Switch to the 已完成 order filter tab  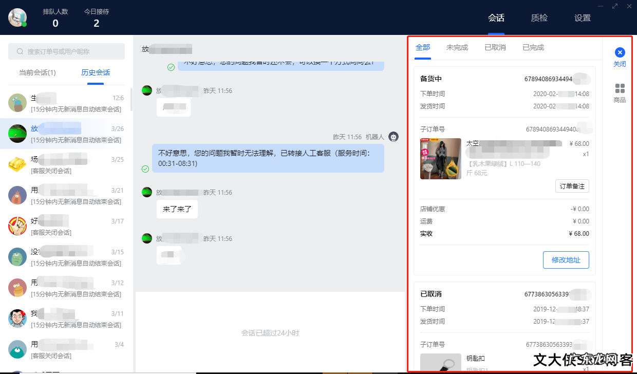pyautogui.click(x=533, y=47)
